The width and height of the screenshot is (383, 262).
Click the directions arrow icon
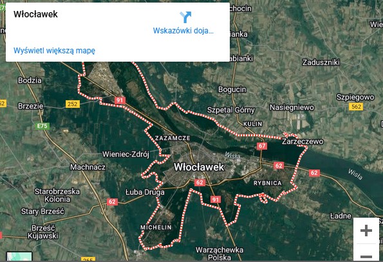(x=185, y=17)
